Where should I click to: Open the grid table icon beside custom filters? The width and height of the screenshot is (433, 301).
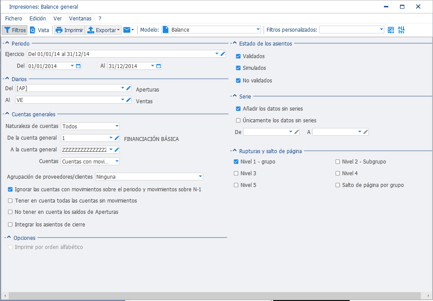click(391, 30)
